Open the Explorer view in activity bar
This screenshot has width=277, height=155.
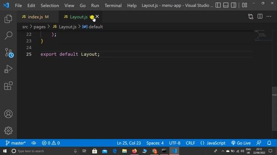pos(8,19)
